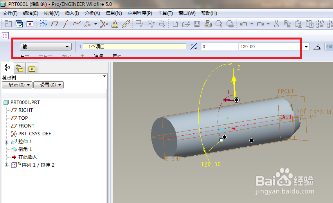Select the datum curve tool icon
The width and height of the screenshot is (333, 203).
point(76,24)
